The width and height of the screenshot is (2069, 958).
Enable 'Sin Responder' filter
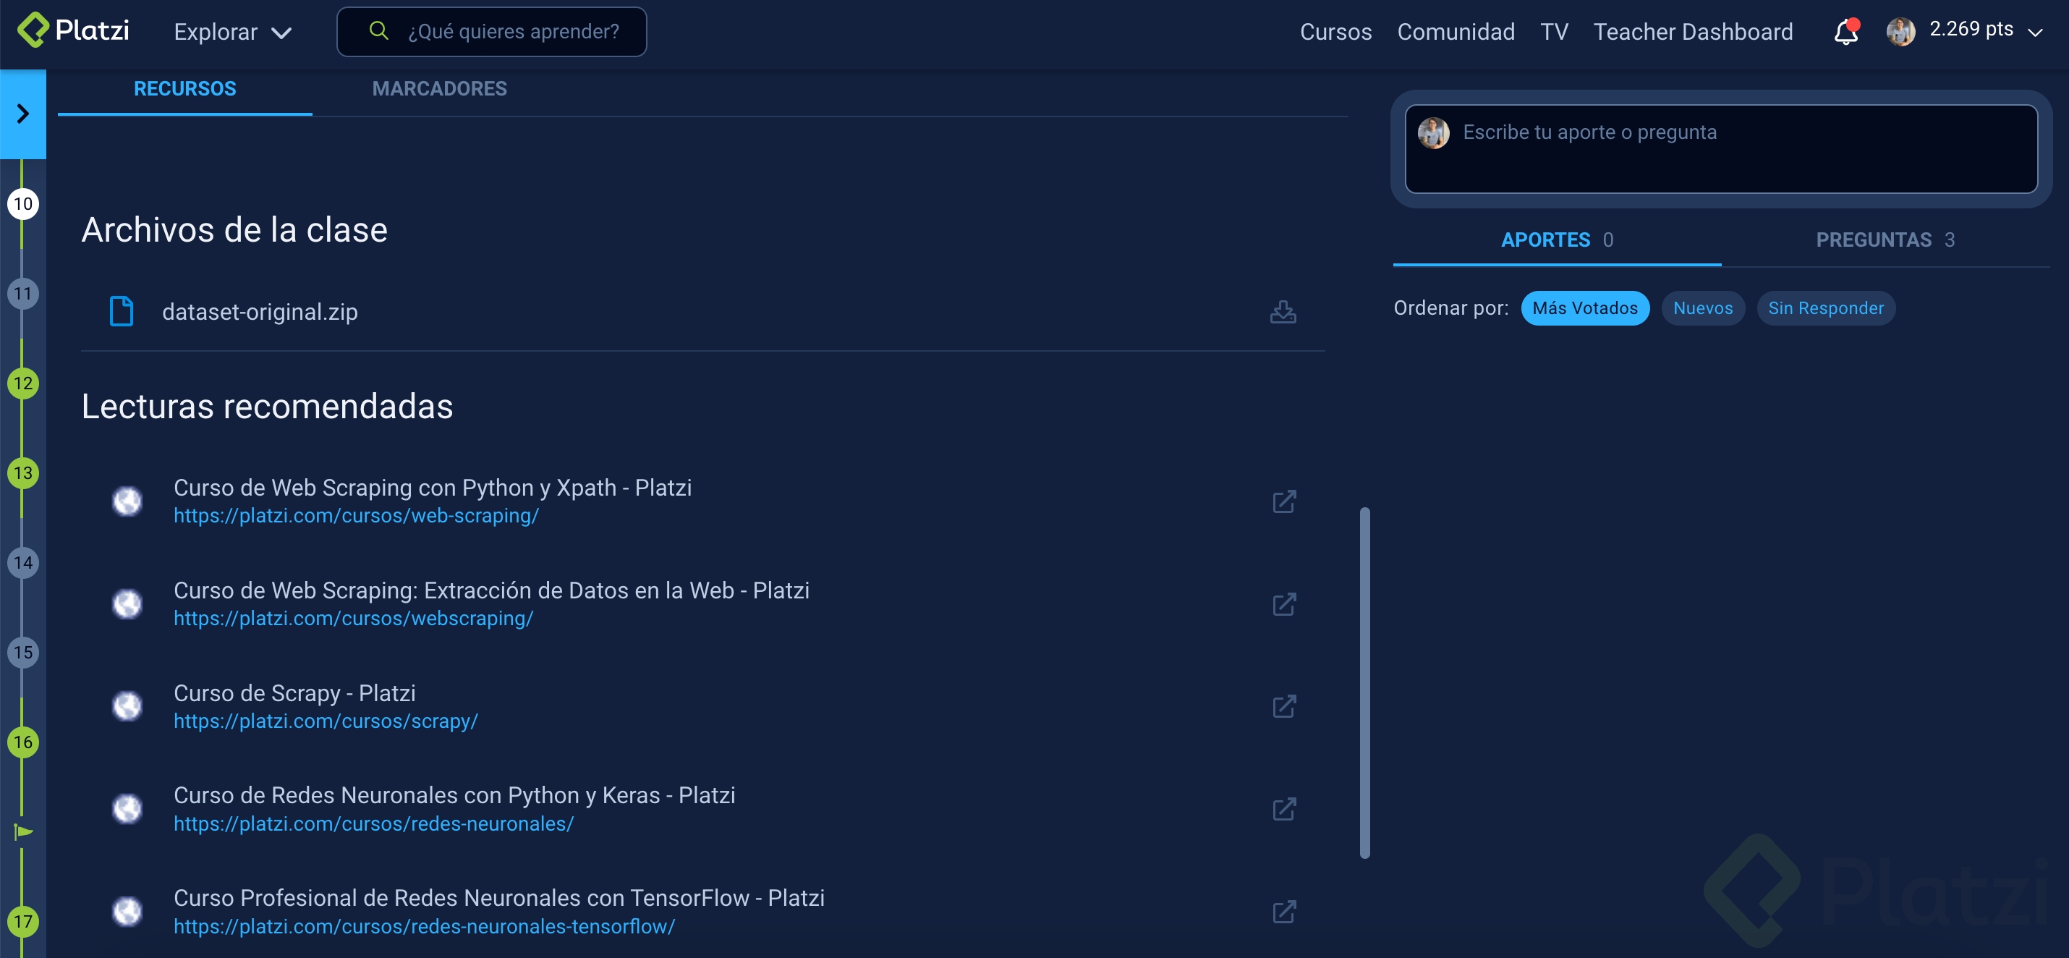point(1826,308)
